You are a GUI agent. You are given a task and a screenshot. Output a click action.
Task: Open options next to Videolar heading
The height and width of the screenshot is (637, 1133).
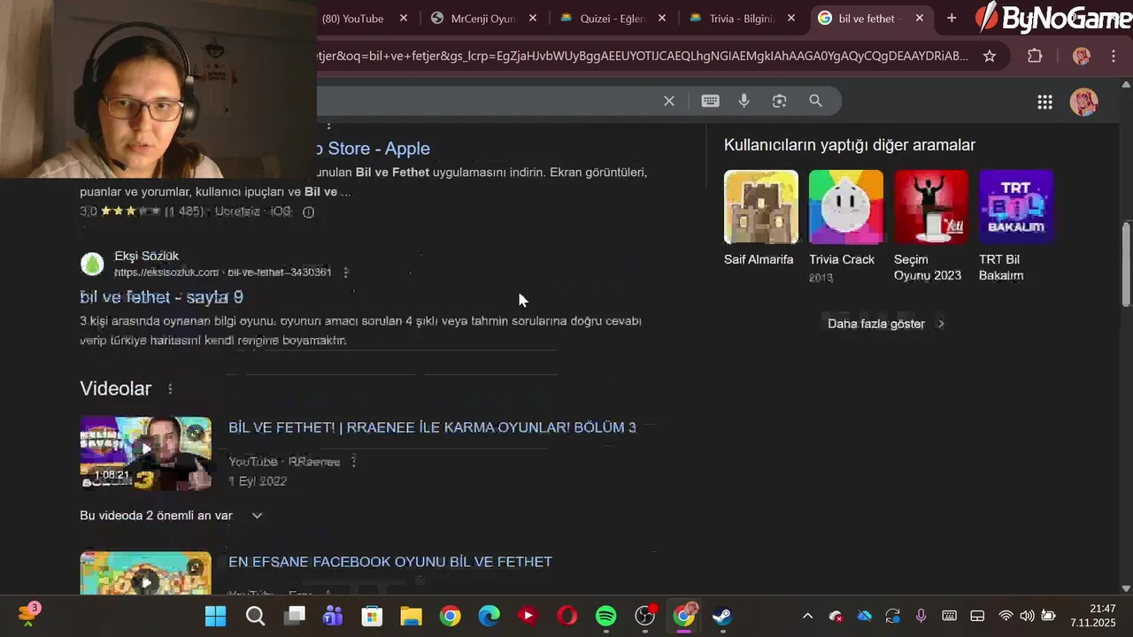[x=170, y=388]
